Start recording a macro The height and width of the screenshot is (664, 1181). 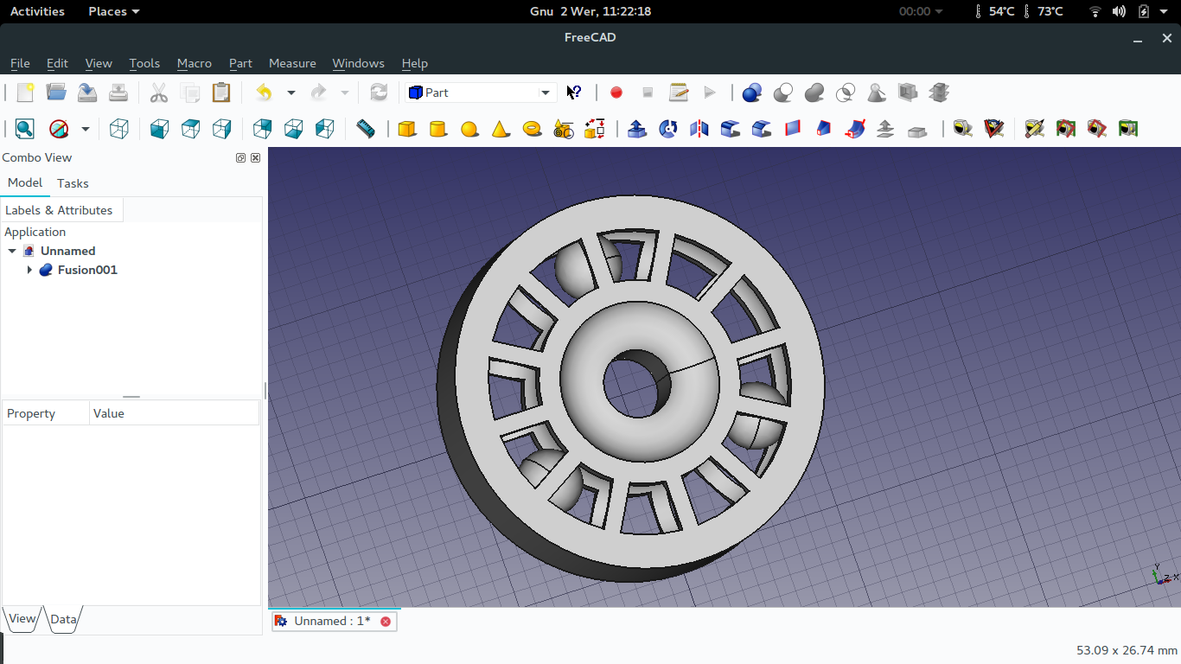point(616,93)
